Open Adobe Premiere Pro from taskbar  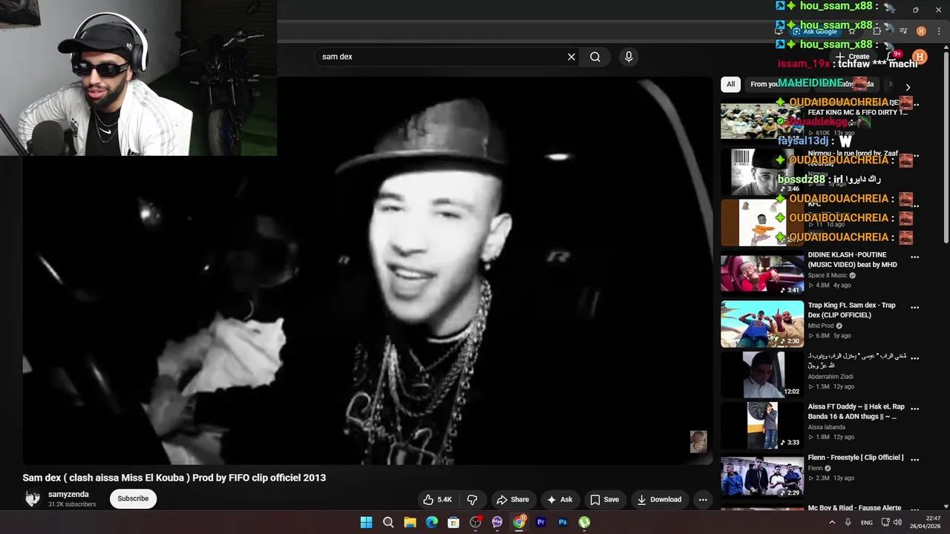point(541,522)
